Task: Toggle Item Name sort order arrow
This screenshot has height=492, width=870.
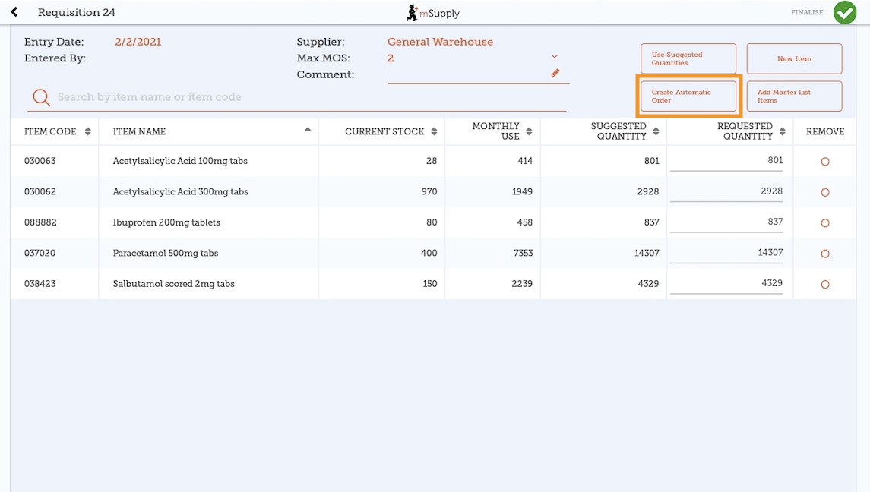Action: click(x=308, y=130)
